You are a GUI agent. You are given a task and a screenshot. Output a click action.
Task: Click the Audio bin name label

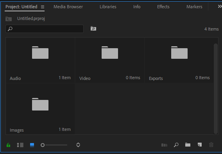15,78
